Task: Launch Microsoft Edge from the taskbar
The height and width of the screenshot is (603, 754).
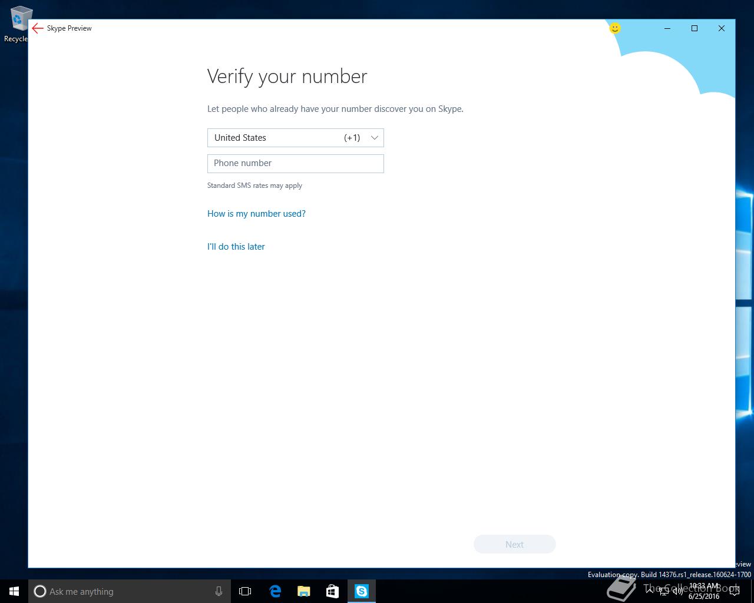Action: [275, 591]
